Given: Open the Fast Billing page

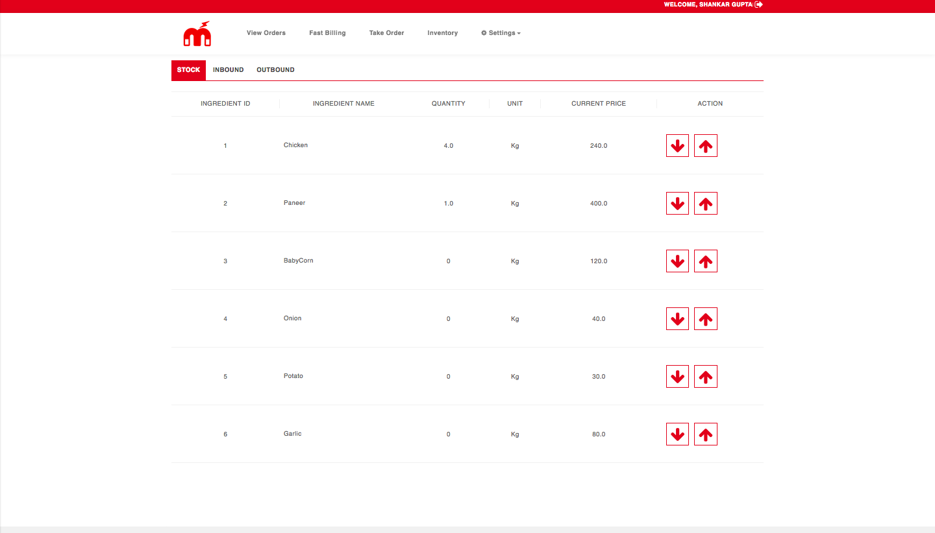Looking at the screenshot, I should 327,33.
